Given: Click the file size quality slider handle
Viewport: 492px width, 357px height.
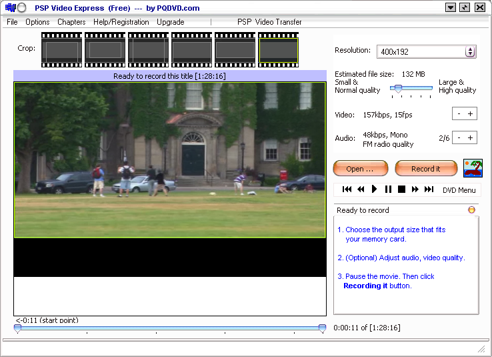Looking at the screenshot, I should coord(398,89).
